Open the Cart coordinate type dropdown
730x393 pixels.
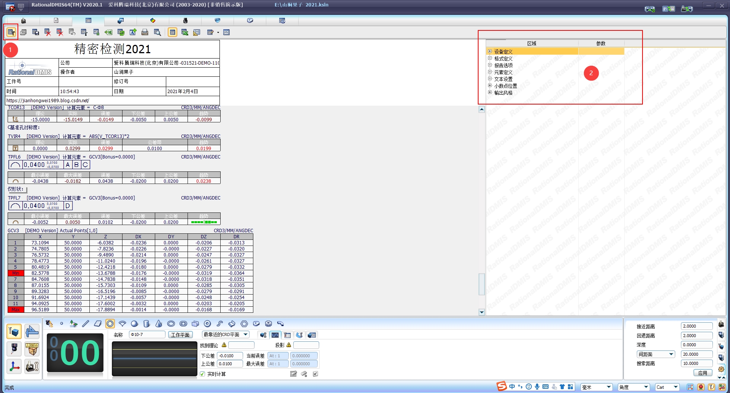667,387
